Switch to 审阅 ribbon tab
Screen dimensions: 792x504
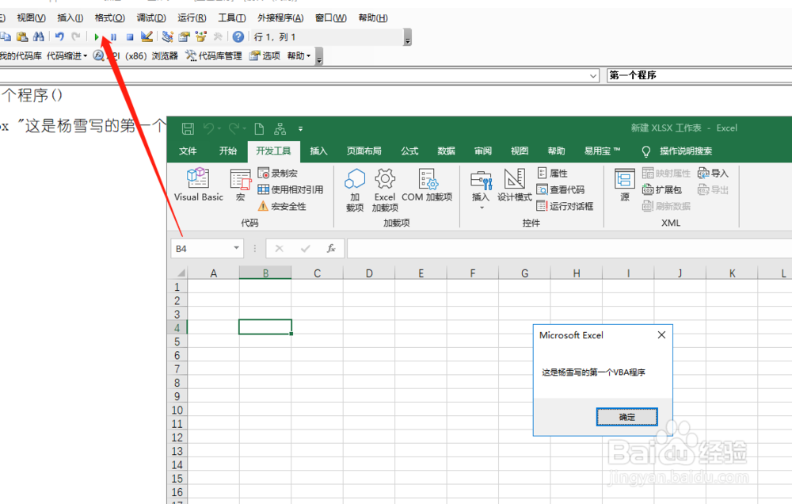click(483, 151)
